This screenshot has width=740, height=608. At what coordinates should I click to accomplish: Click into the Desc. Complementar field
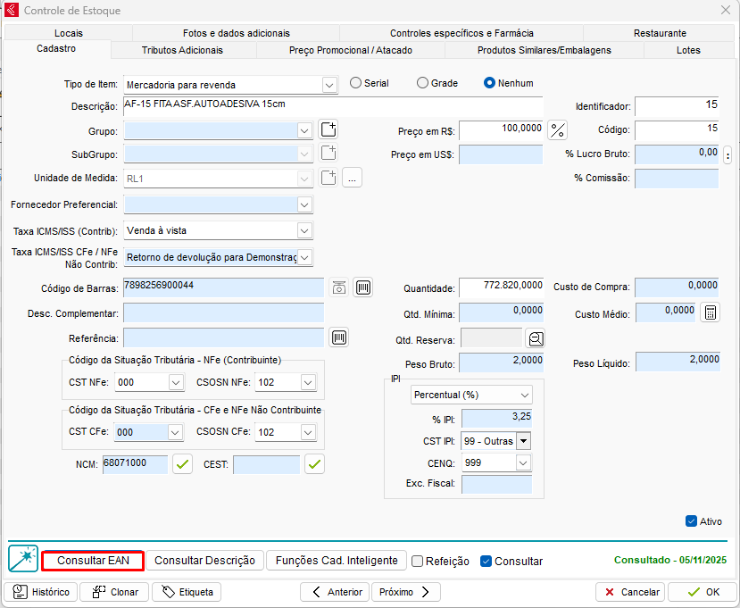click(223, 312)
